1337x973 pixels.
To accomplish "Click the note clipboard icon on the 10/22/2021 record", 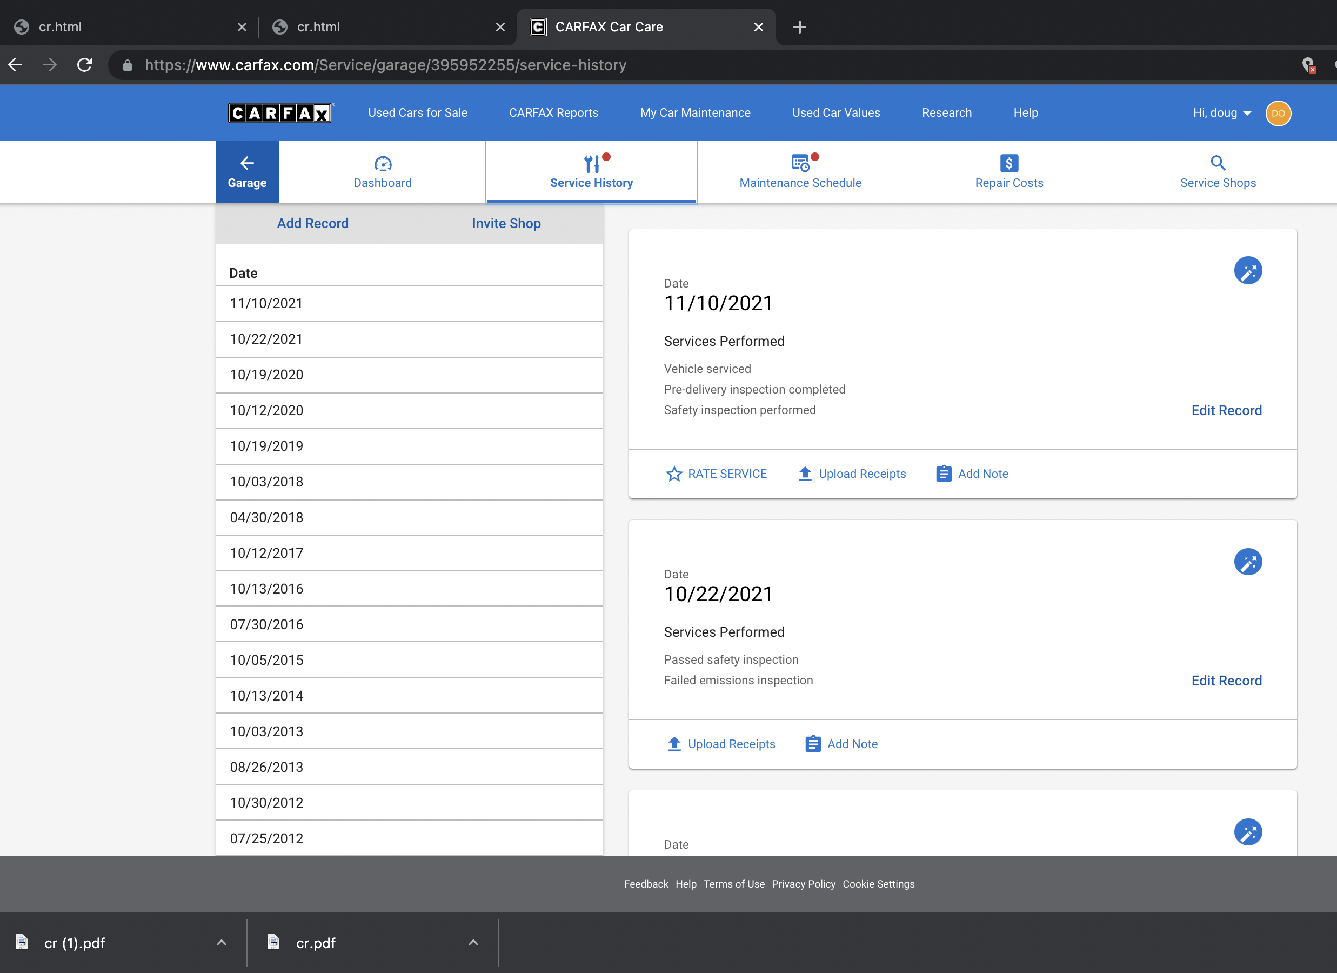I will (813, 744).
